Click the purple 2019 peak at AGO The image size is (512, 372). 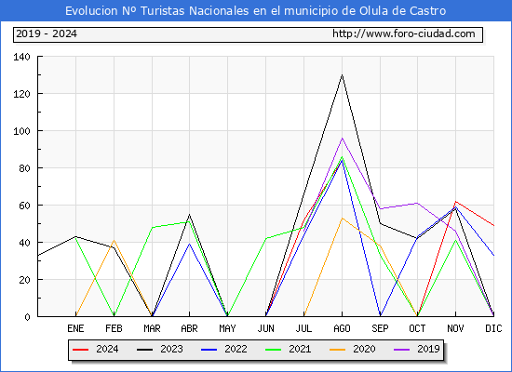(343, 139)
